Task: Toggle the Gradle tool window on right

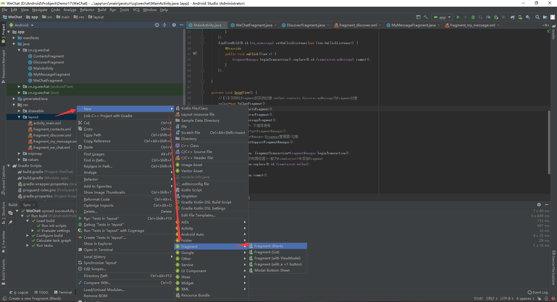Action: pos(554,32)
